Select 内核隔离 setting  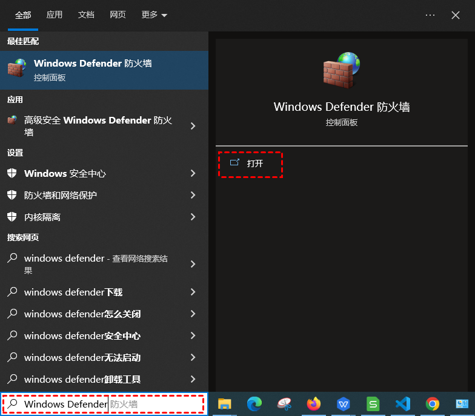point(104,217)
